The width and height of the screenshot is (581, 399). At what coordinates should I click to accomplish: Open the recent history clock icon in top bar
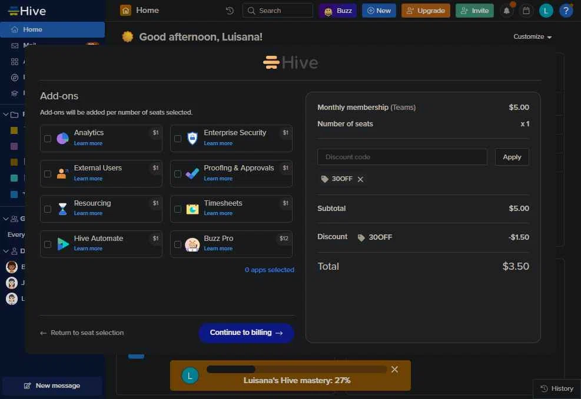point(230,11)
